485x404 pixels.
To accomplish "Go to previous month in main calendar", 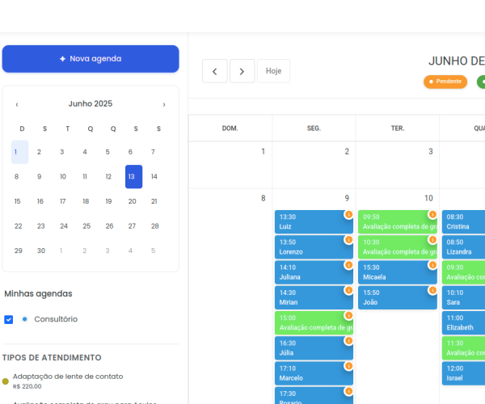I will (x=215, y=71).
